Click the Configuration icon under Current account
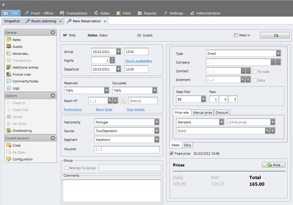This screenshot has width=293, height=205. tap(8, 159)
